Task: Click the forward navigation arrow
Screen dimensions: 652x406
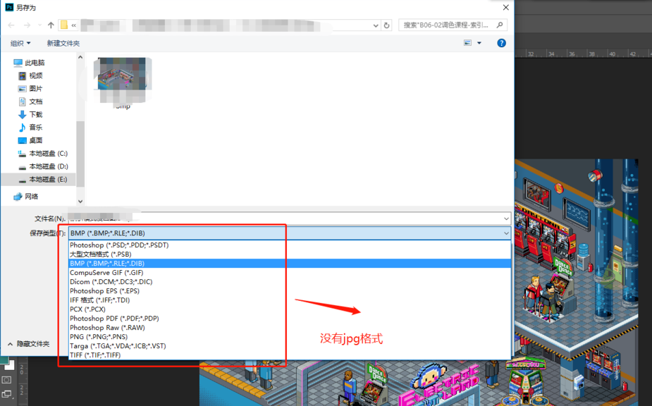Action: (x=27, y=25)
